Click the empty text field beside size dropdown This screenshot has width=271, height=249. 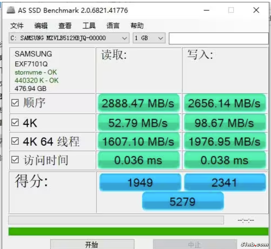218,38
